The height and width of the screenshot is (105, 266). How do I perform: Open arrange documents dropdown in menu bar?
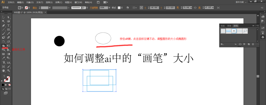click(106, 2)
